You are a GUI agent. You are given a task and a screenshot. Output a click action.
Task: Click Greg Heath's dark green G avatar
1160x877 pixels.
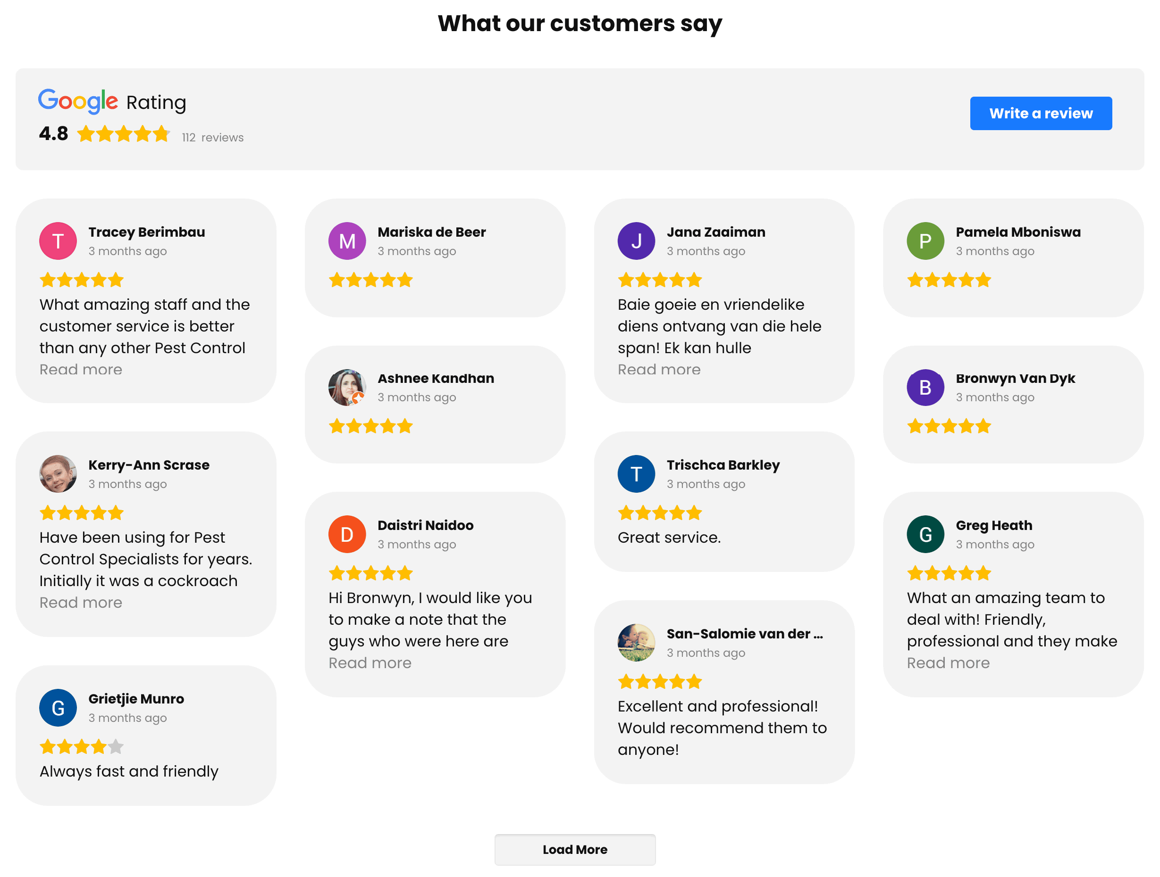[925, 534]
